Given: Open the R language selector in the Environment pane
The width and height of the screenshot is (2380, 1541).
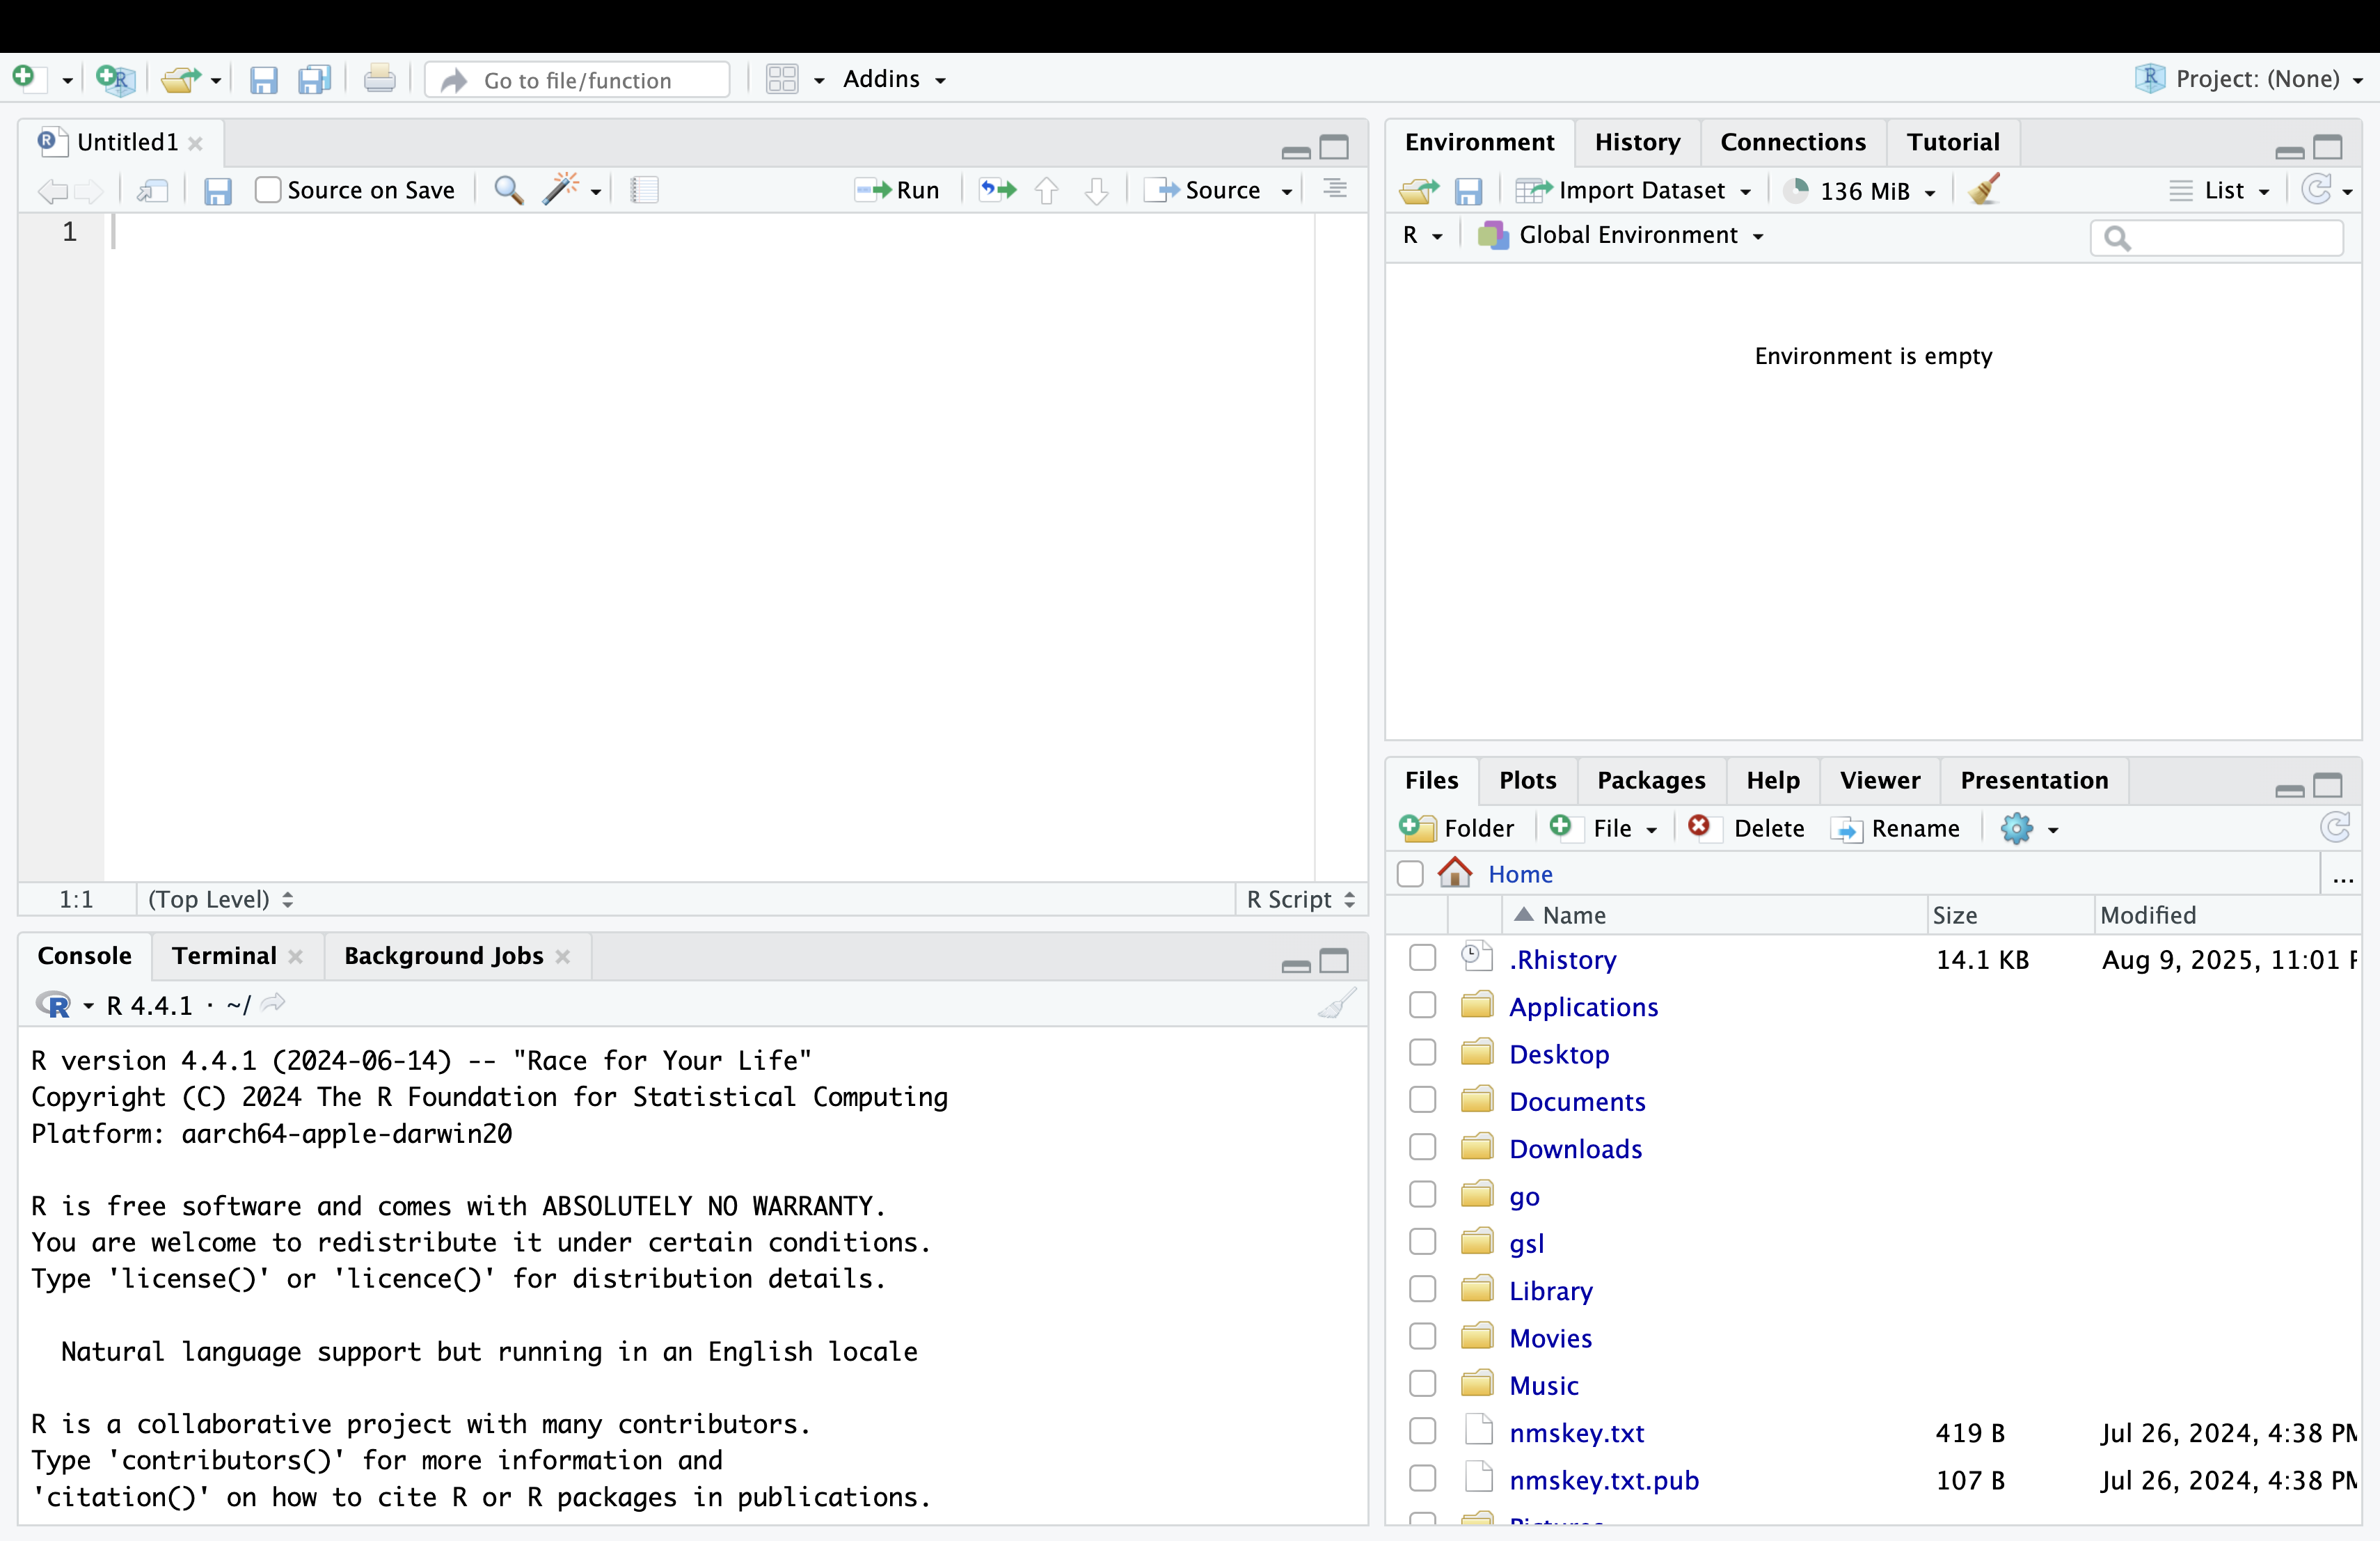Looking at the screenshot, I should pos(1422,235).
